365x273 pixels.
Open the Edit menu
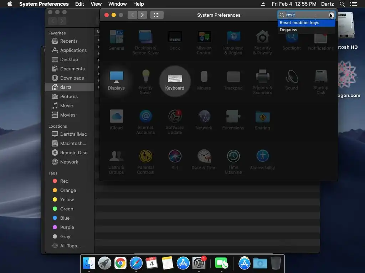click(79, 4)
